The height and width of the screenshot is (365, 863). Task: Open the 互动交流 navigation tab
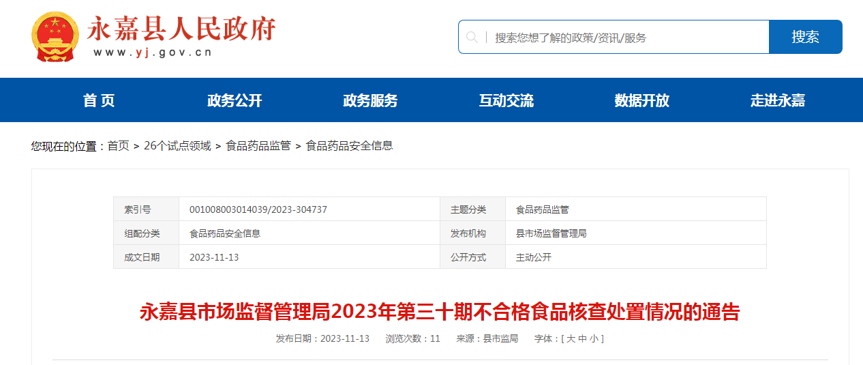506,100
